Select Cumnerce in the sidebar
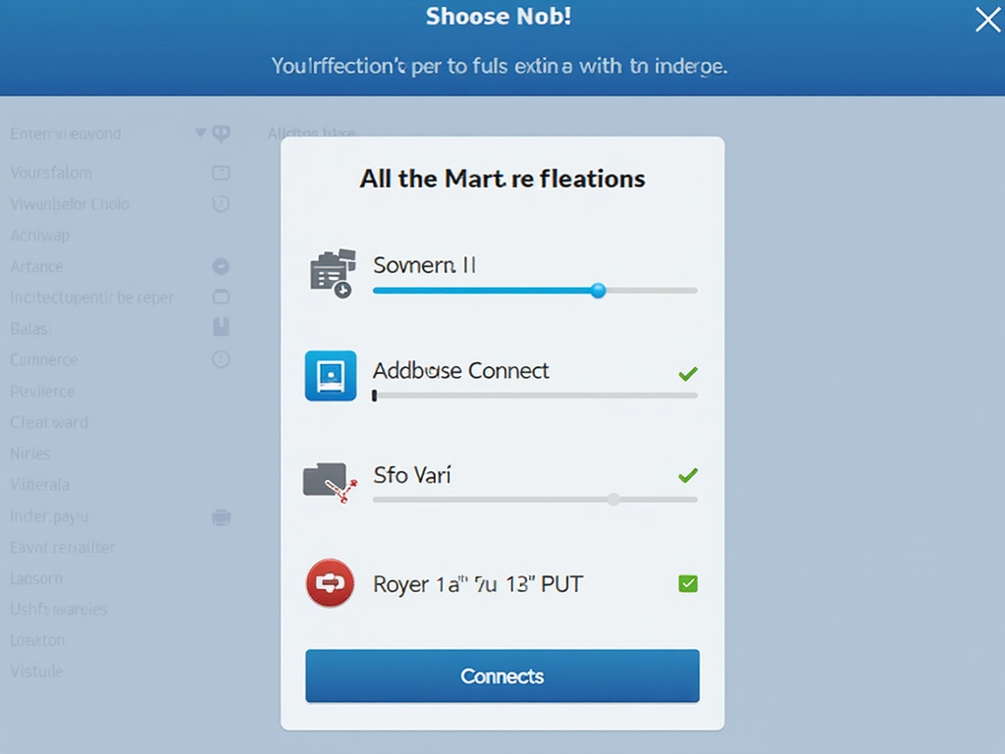 43,359
